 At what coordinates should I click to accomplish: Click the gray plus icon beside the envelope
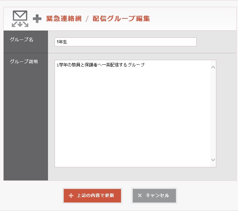coord(37,19)
